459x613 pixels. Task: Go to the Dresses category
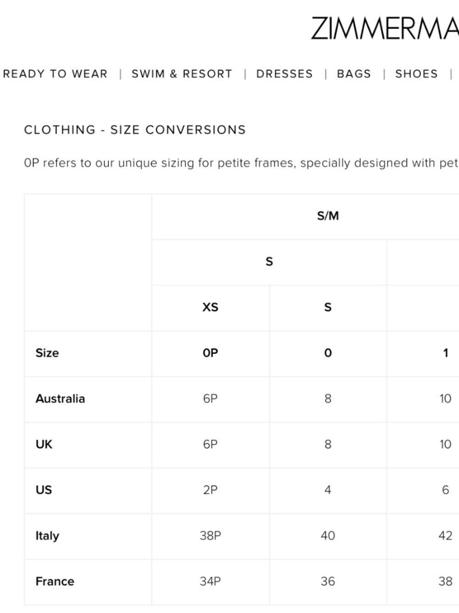(285, 74)
